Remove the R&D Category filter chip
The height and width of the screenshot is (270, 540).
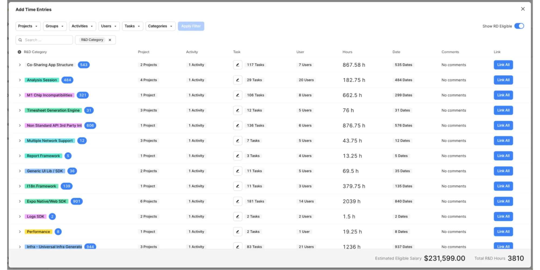tap(110, 40)
